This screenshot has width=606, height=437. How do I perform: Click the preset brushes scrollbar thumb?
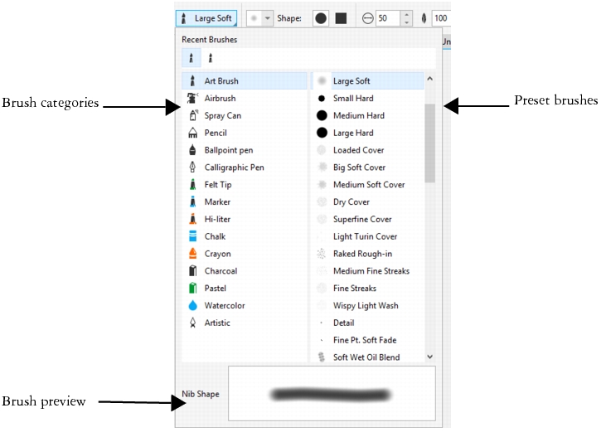tap(429, 141)
